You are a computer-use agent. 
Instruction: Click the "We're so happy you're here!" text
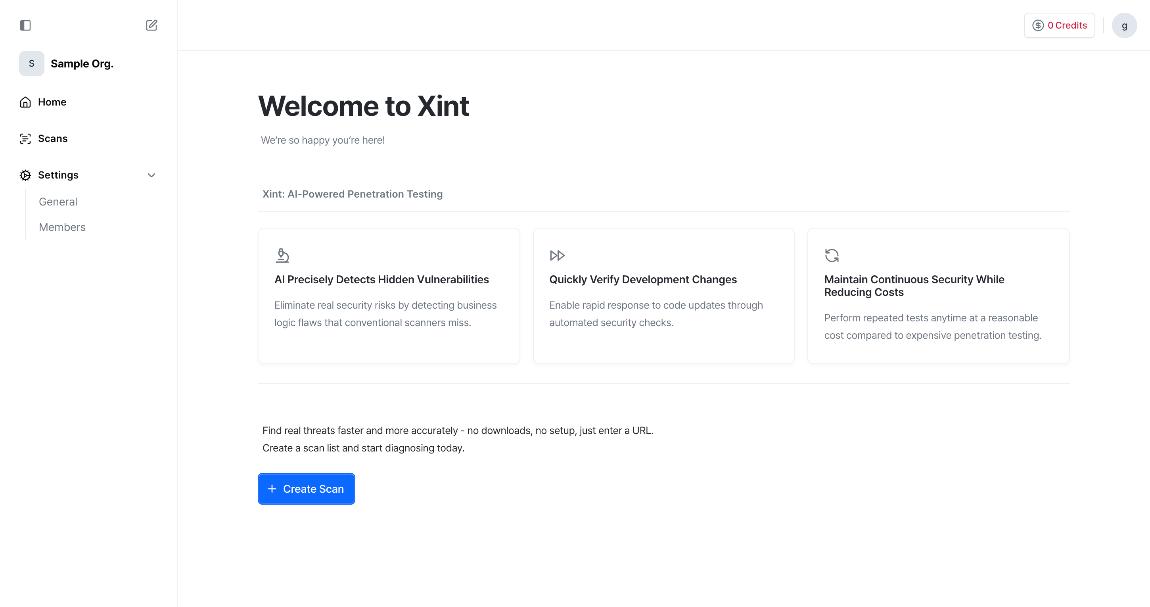click(323, 140)
